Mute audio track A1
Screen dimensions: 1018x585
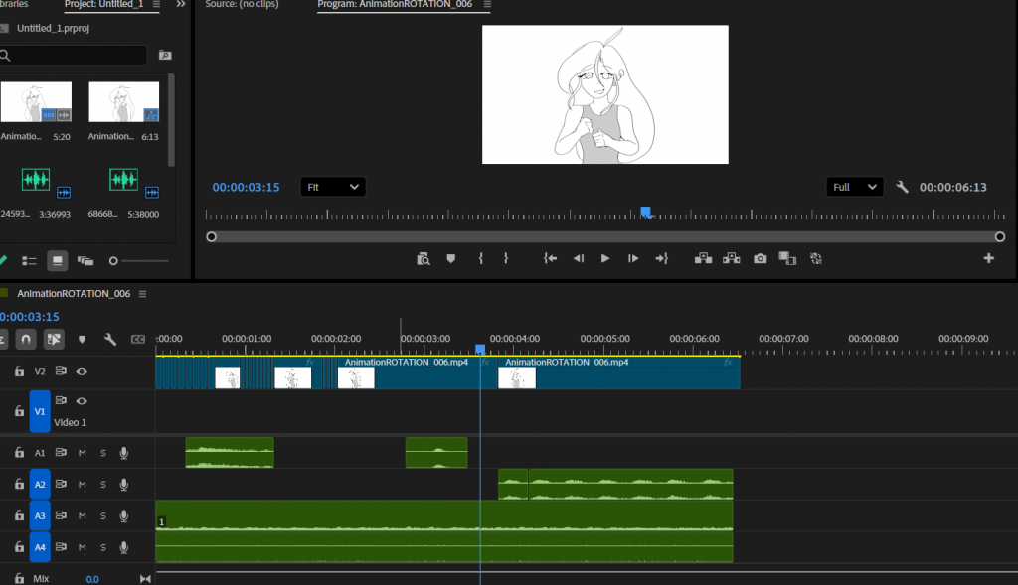point(82,453)
